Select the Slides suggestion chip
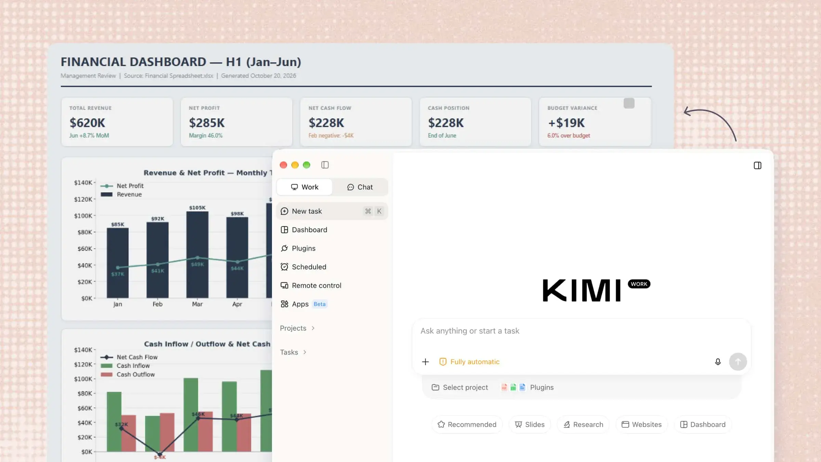The width and height of the screenshot is (821, 462). (530, 424)
